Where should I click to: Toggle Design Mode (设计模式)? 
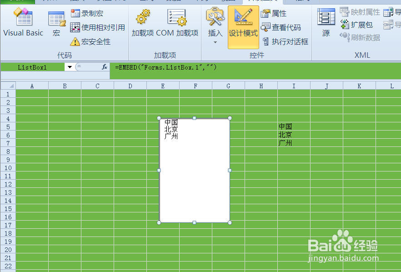click(243, 27)
